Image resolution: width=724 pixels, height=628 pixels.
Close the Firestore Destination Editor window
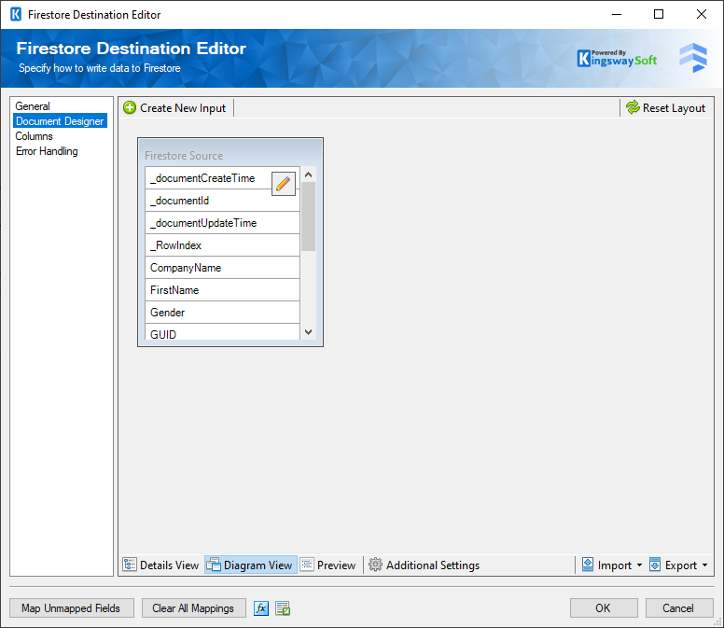[702, 14]
